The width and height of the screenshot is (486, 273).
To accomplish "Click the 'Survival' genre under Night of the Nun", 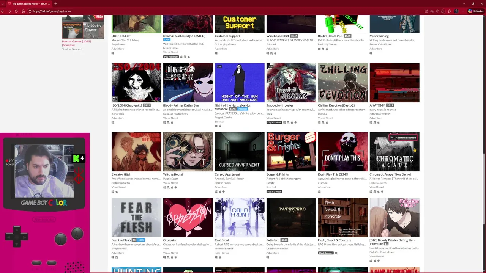I will tap(219, 122).
